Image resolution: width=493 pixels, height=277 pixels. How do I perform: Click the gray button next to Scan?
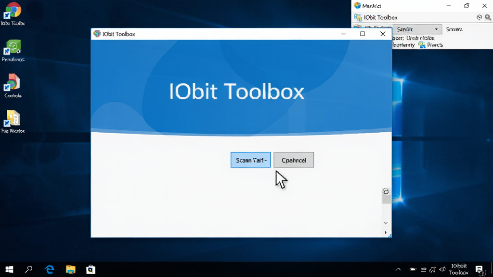point(294,160)
